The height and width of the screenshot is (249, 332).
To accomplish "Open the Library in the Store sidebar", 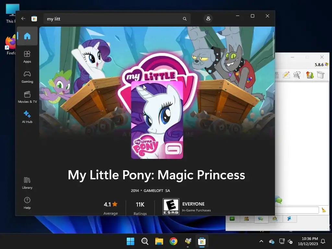I will (27, 183).
